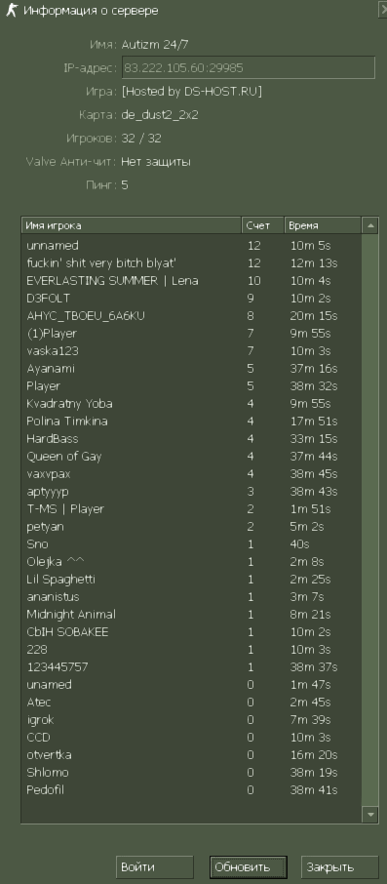
Task: Click the Закрыть button
Action: [339, 867]
